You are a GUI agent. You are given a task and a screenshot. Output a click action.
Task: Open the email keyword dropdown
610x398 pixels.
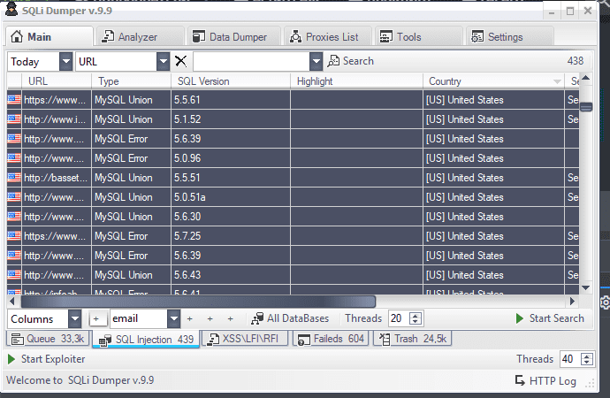click(173, 319)
